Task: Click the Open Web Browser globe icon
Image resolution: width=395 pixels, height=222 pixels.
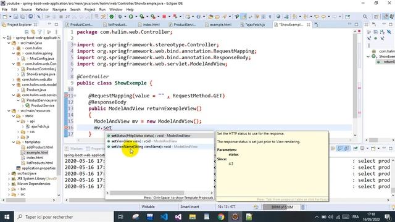Action: tap(278, 17)
